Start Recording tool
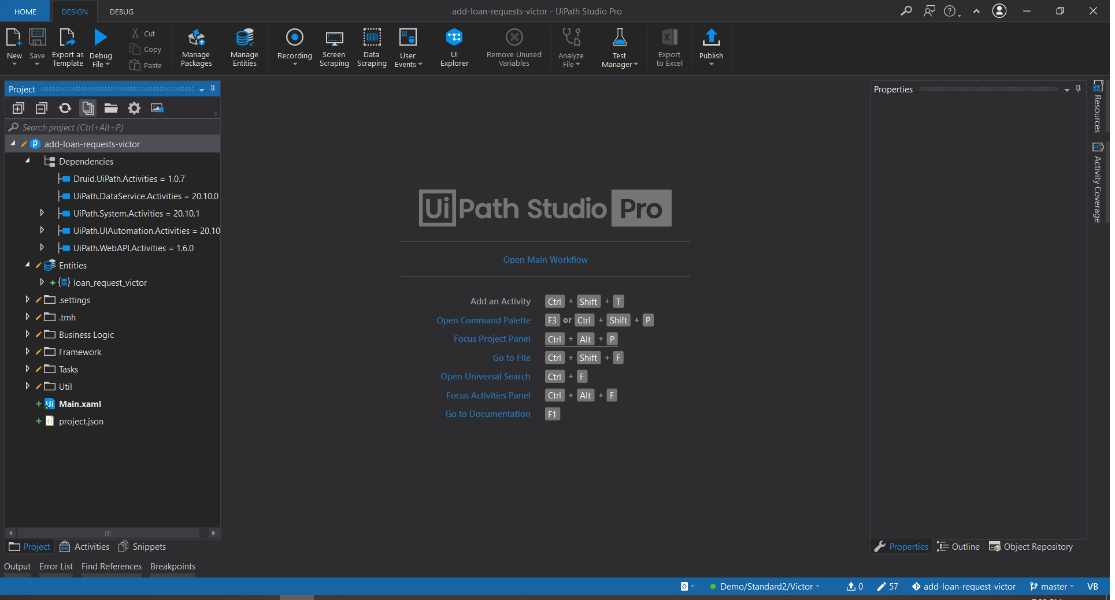 click(294, 46)
